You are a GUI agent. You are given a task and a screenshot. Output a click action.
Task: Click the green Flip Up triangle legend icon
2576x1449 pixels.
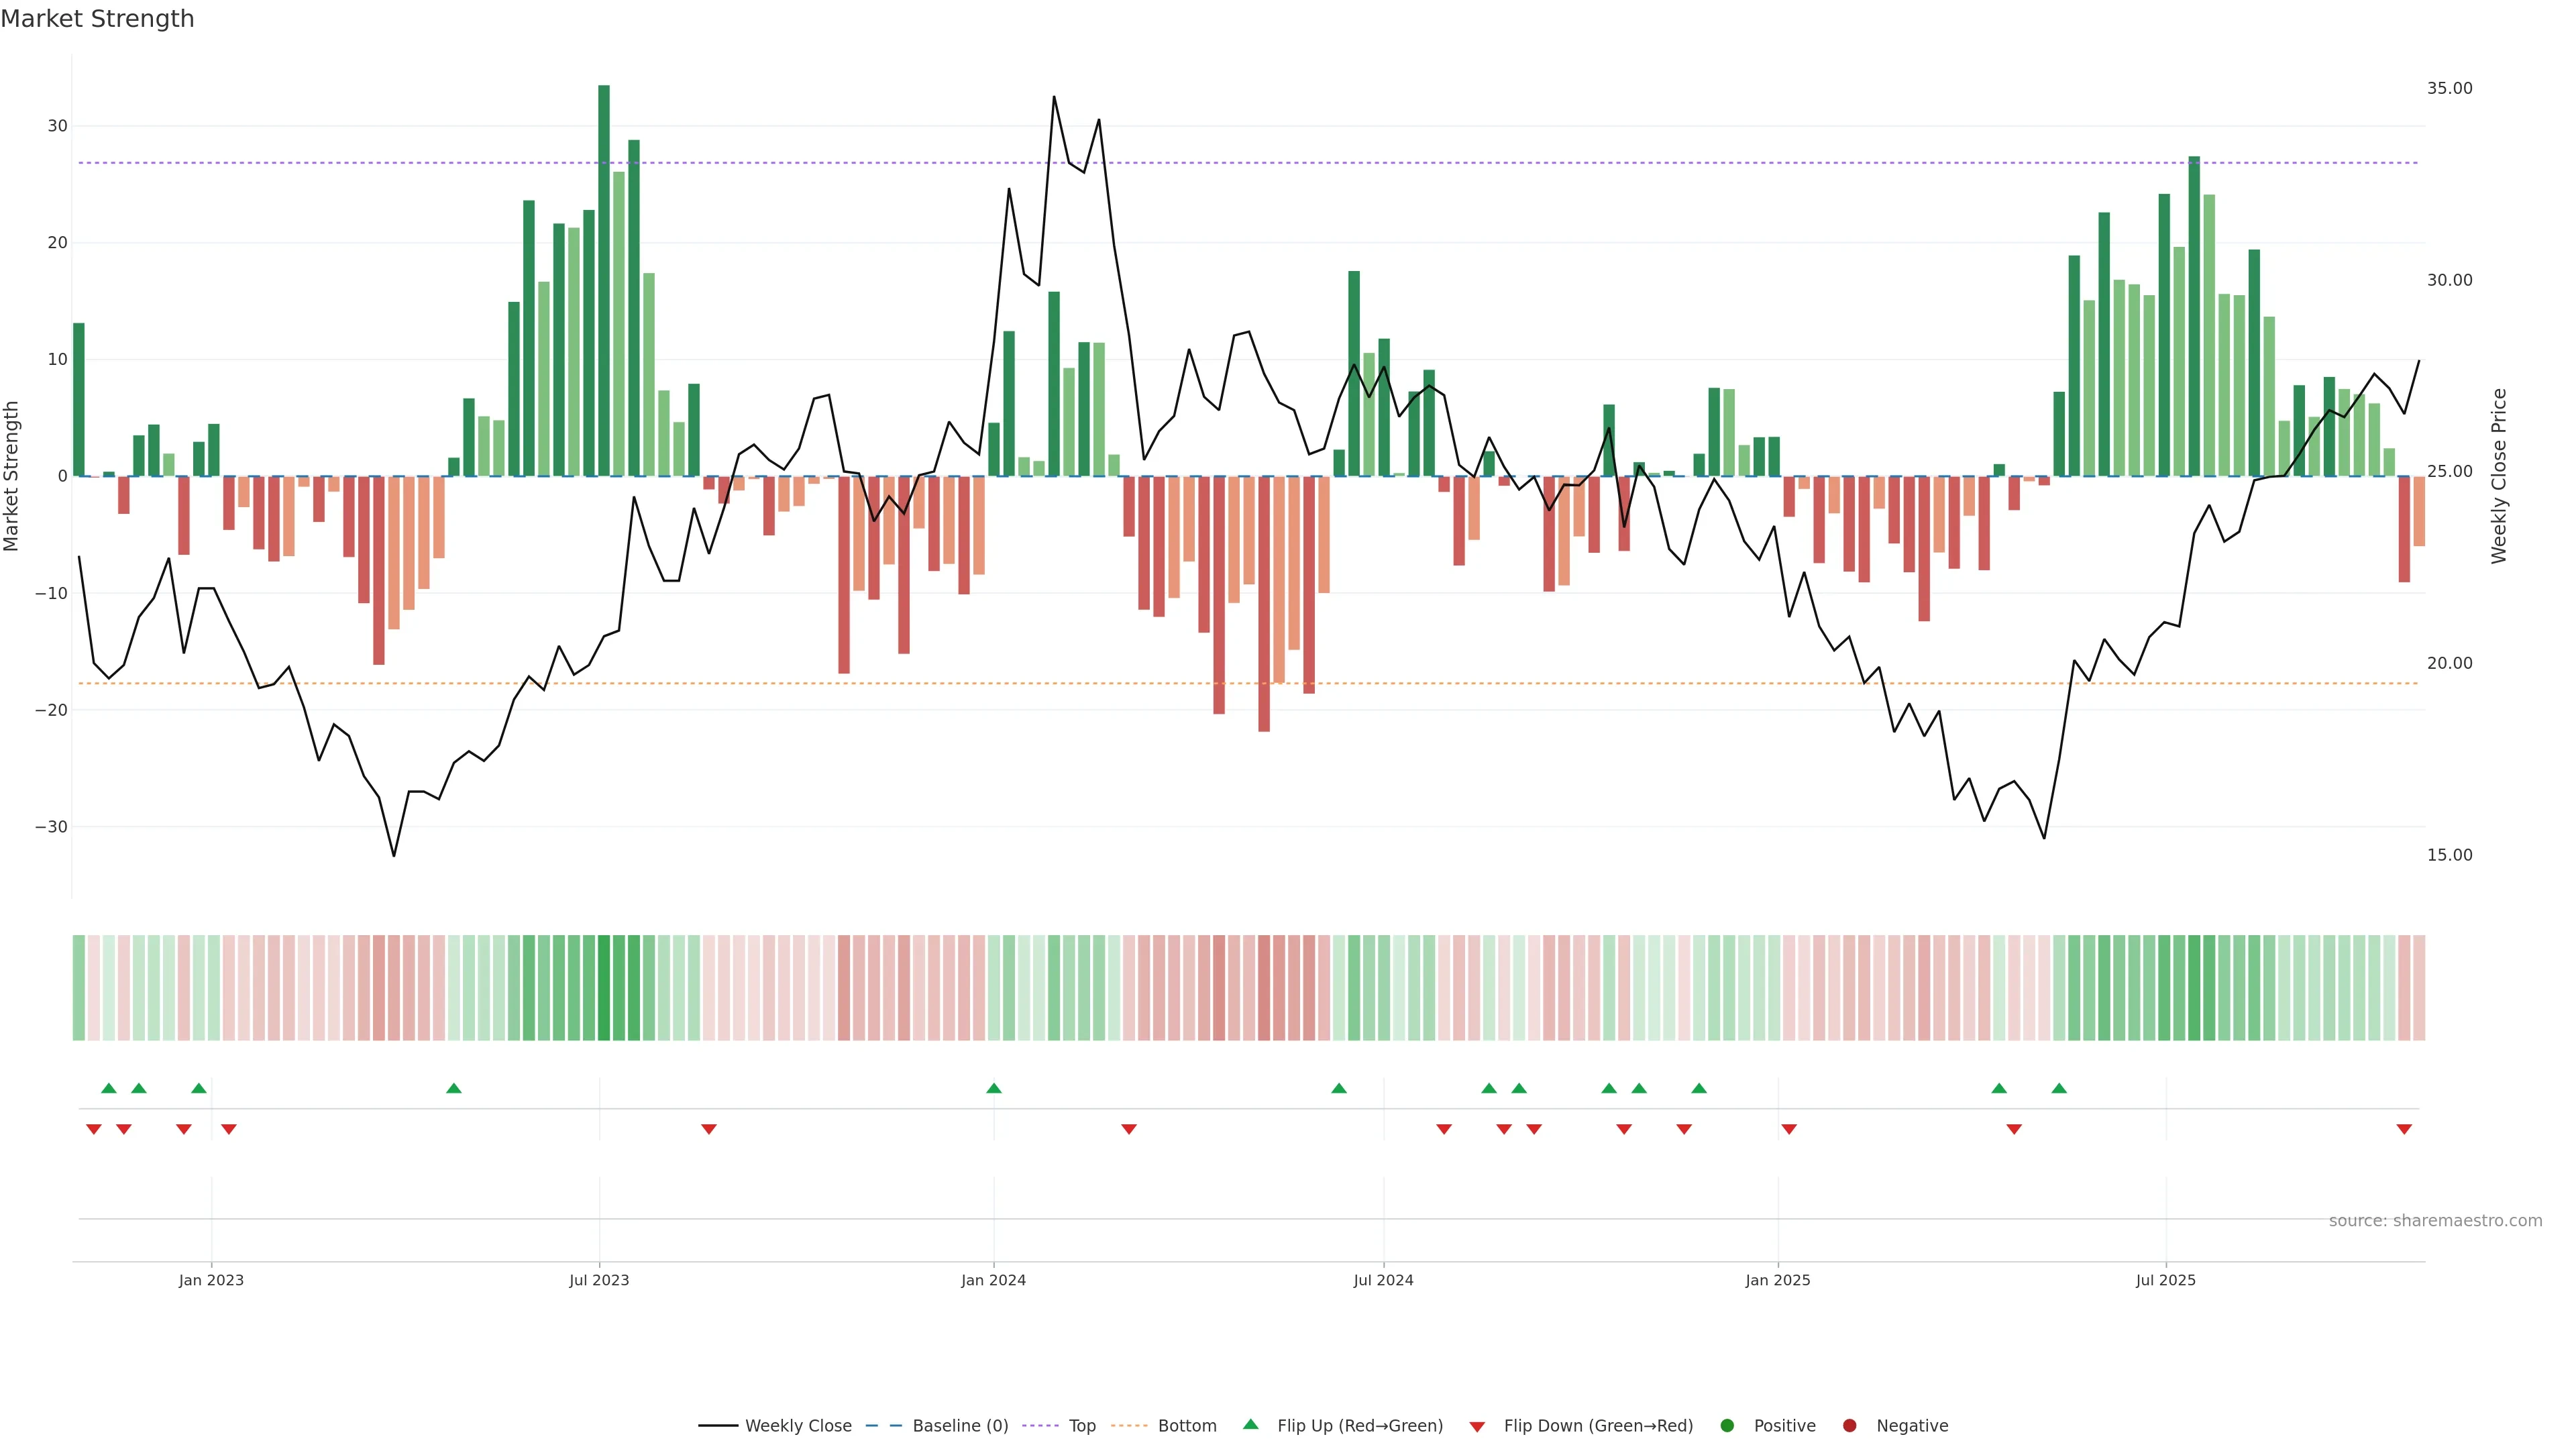click(x=1250, y=1424)
